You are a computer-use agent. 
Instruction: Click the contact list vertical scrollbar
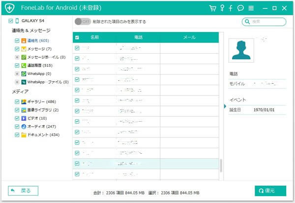[x=221, y=166]
